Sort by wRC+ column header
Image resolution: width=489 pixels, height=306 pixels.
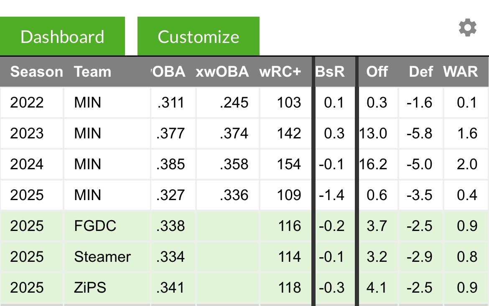280,72
